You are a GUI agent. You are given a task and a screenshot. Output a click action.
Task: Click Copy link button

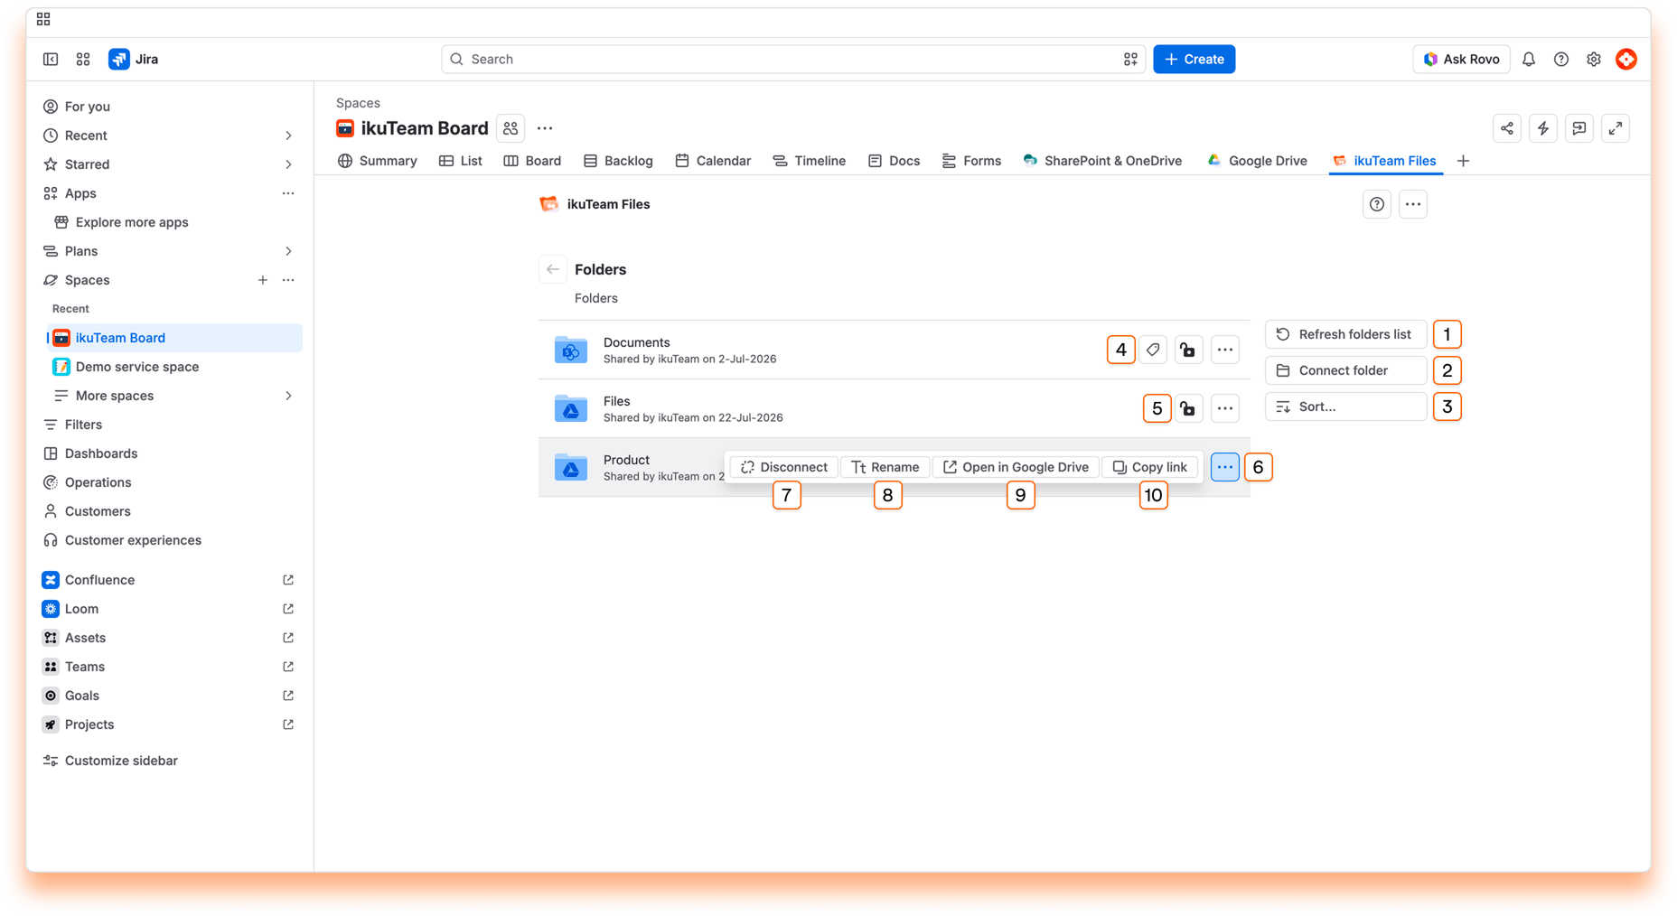[x=1150, y=467]
